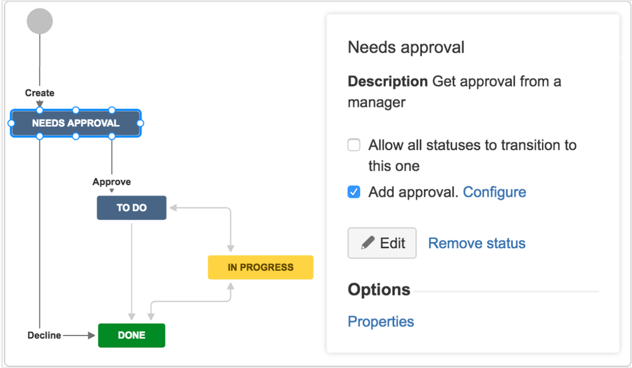Click the gray start circle node
The width and height of the screenshot is (632, 368).
[x=40, y=21]
